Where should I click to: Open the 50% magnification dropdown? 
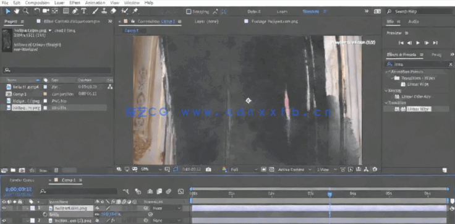pos(151,170)
